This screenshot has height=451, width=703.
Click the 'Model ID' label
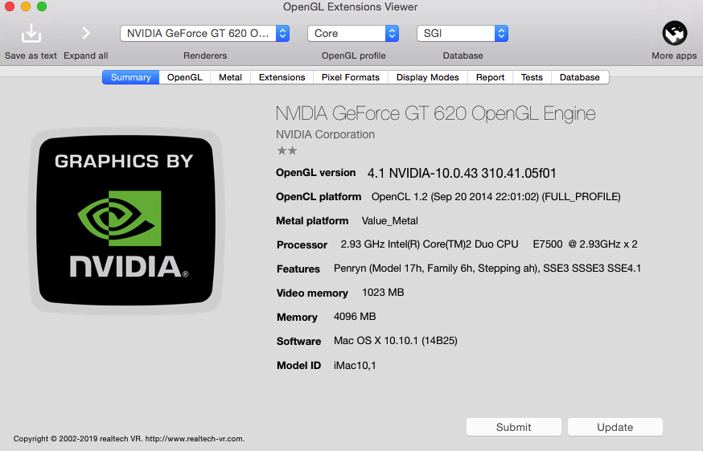pyautogui.click(x=298, y=365)
